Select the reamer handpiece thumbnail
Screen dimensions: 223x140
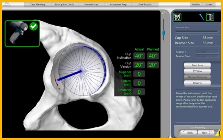pyautogui.click(x=22, y=33)
